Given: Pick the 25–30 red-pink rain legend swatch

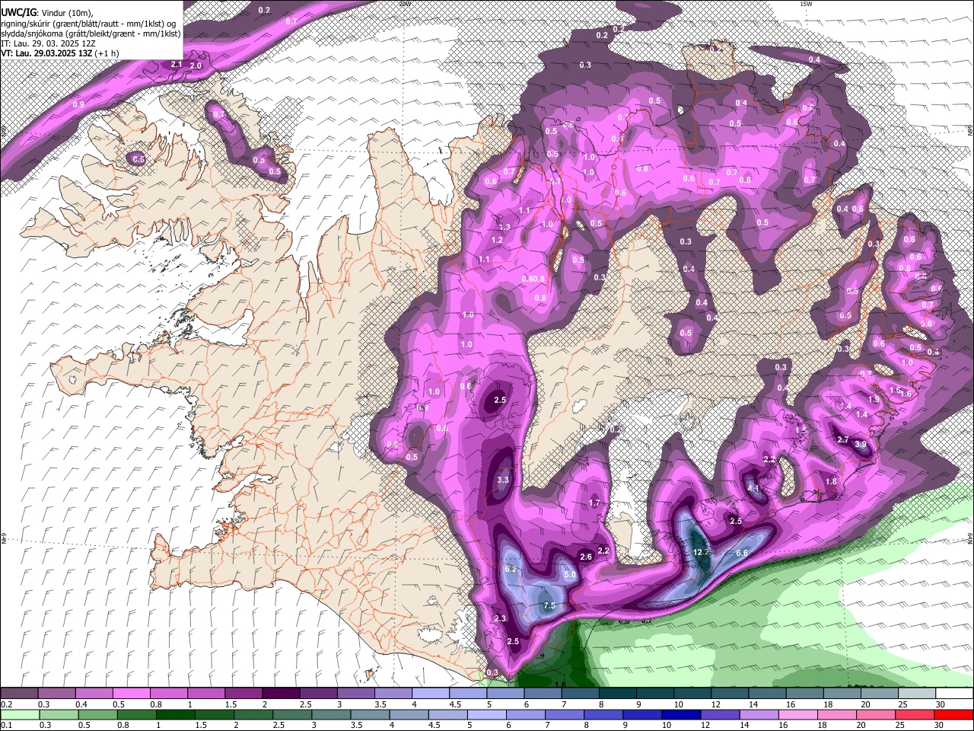Looking at the screenshot, I should pos(915,714).
